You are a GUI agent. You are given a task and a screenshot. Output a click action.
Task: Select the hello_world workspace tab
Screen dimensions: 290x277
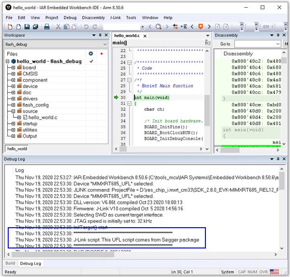(x=17, y=148)
